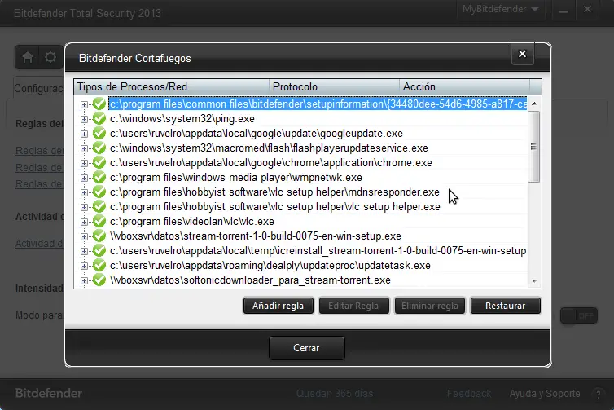Select the mdnsresponder.exe path text

274,192
